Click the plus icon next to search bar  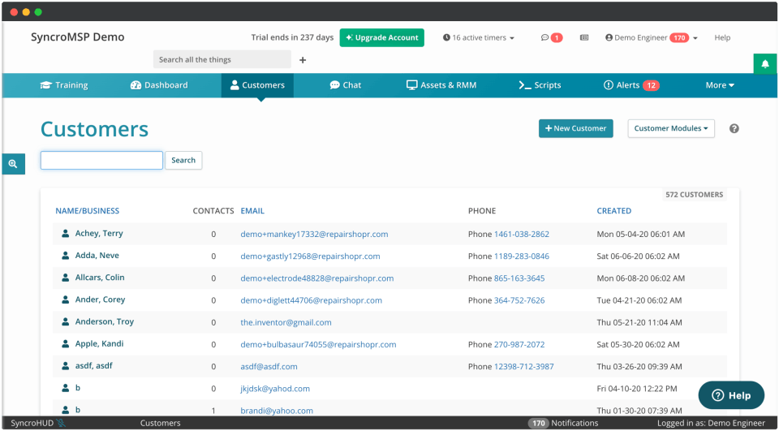303,60
